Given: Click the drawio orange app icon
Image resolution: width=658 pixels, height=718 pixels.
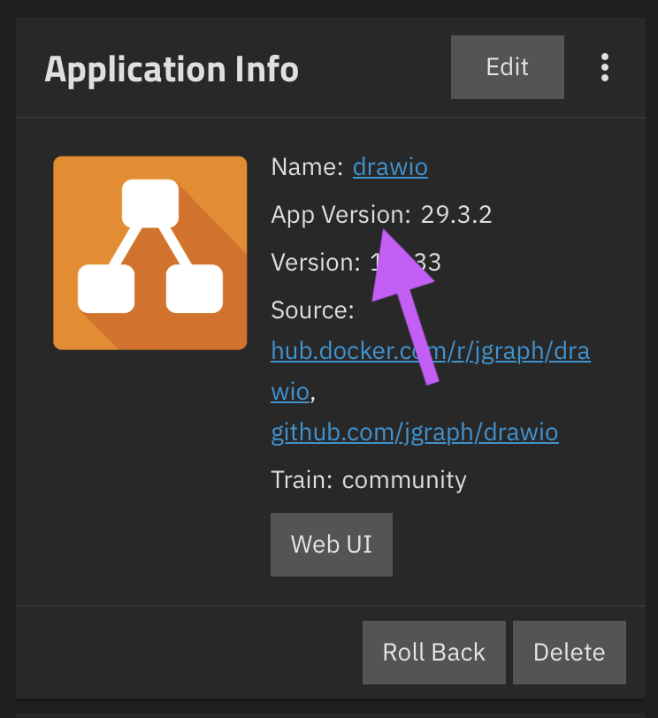Looking at the screenshot, I should (x=149, y=253).
